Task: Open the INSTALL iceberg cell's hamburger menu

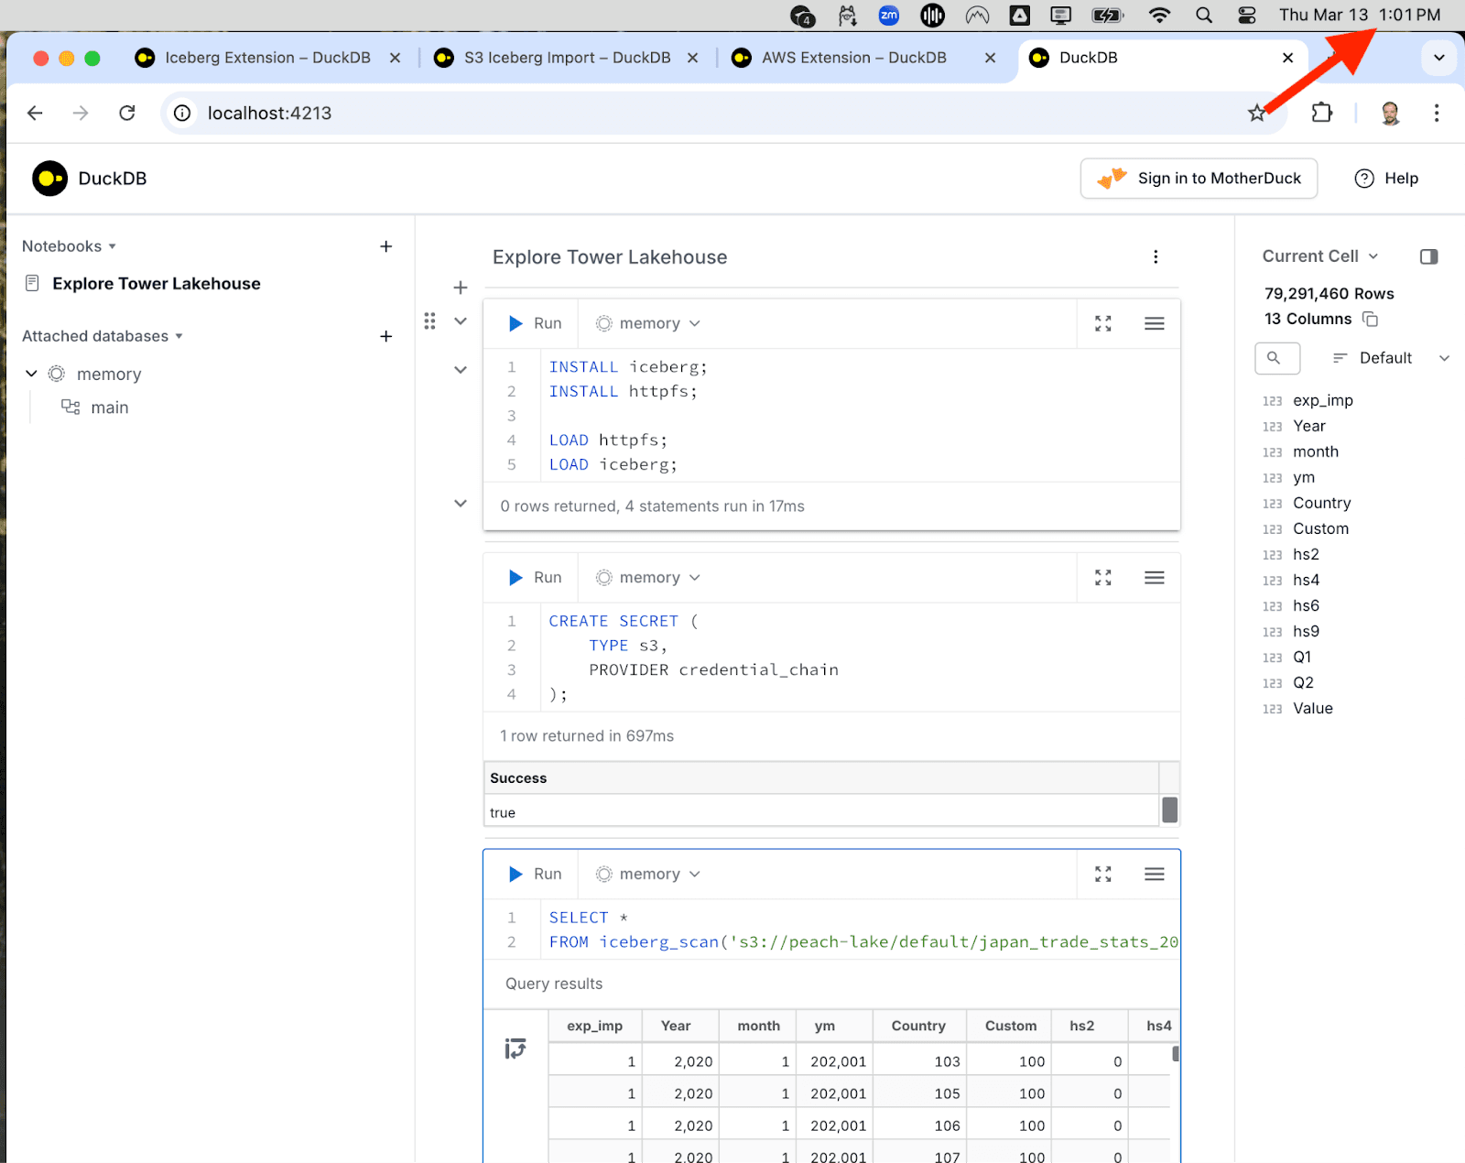Action: (1155, 323)
